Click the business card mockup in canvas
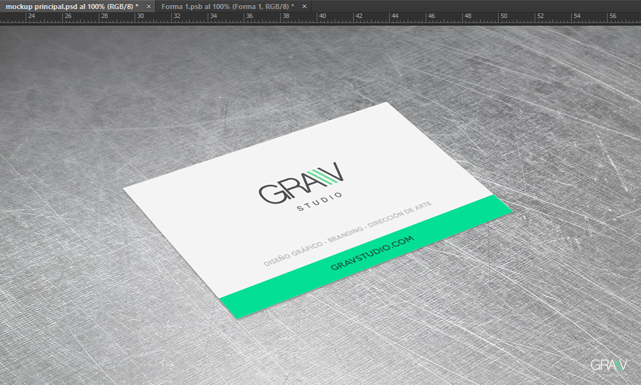The image size is (641, 385). (318, 210)
